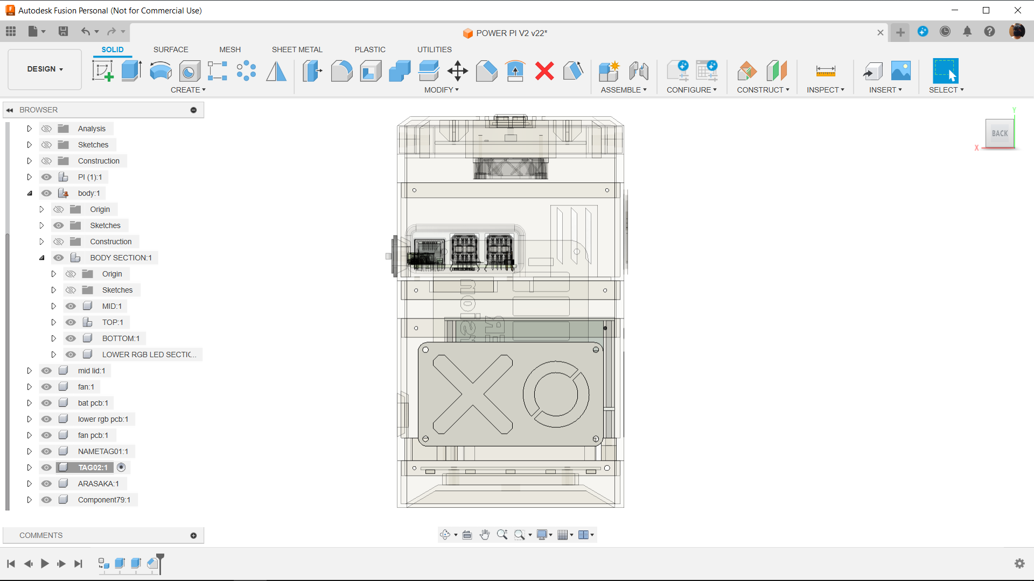Select the Move/Copy tool
The image size is (1034, 581).
click(457, 70)
